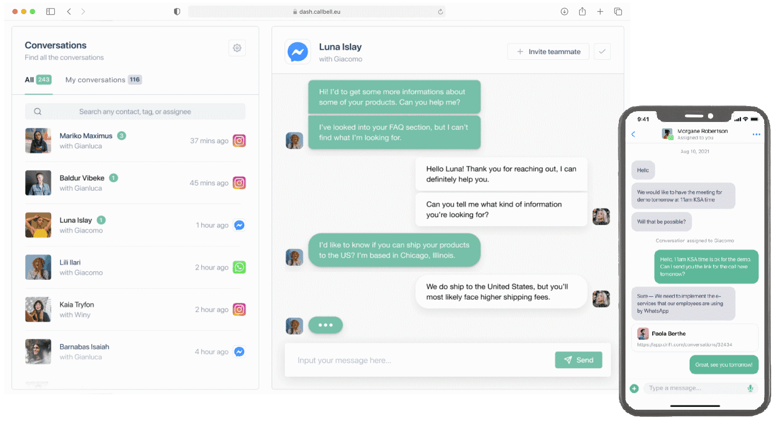Click Mariko Maximus avatar thumbnail
The image size is (775, 422).
tap(38, 141)
